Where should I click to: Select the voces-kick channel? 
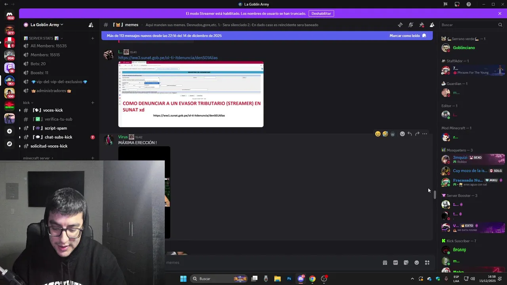[59, 110]
